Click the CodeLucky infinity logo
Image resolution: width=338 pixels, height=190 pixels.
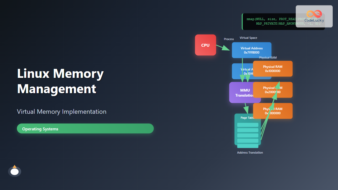[314, 14]
